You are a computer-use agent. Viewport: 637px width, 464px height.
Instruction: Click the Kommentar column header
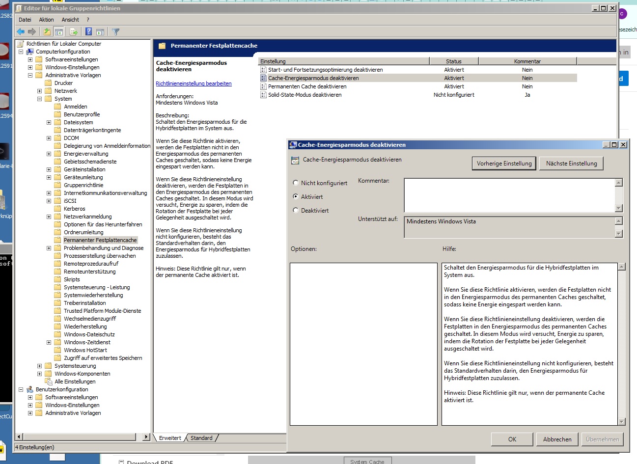pyautogui.click(x=527, y=61)
